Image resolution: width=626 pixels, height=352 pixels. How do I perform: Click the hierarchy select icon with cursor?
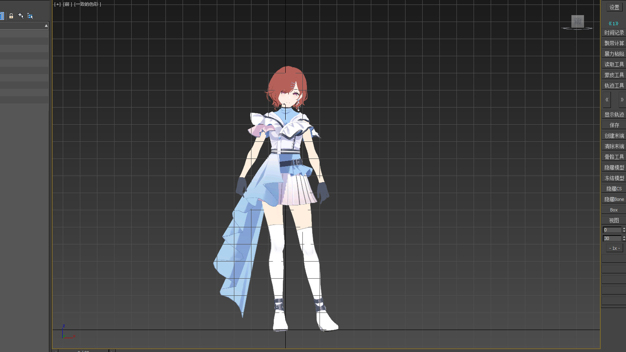[30, 16]
